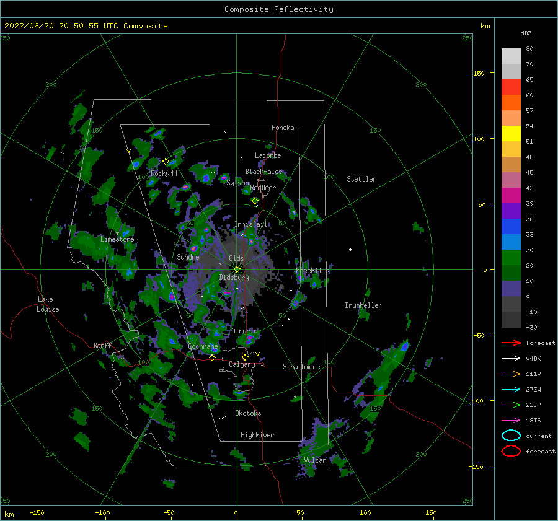The image size is (558, 521).
Task: Click the Strathmore town label
Action: click(301, 367)
